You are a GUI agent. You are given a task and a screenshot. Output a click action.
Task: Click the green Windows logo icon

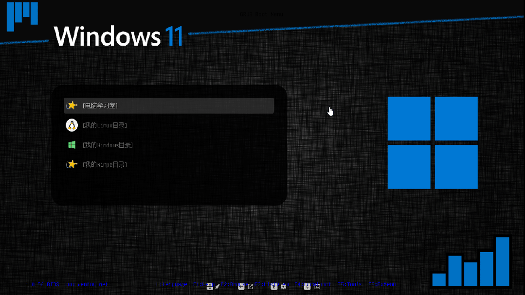click(72, 145)
